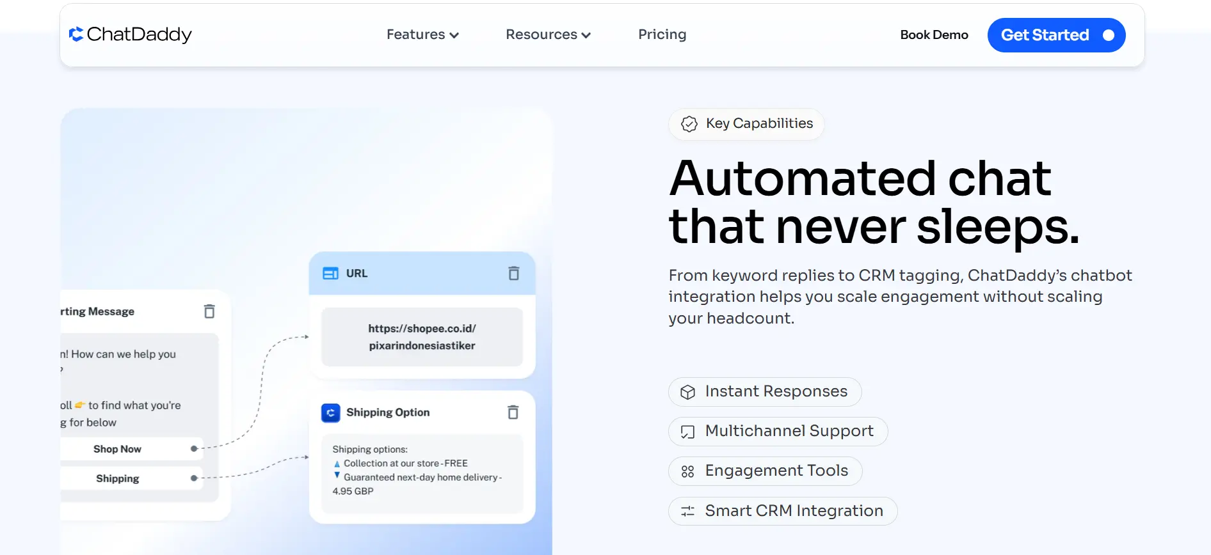The width and height of the screenshot is (1211, 555).
Task: Click the Book Demo link
Action: tap(934, 35)
